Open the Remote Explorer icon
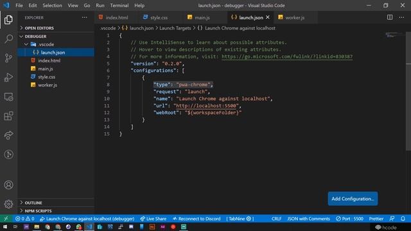This screenshot has width=411, height=231. (8, 97)
